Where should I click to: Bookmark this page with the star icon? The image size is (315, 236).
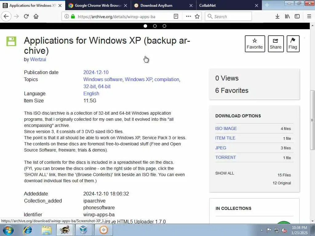pos(197,17)
